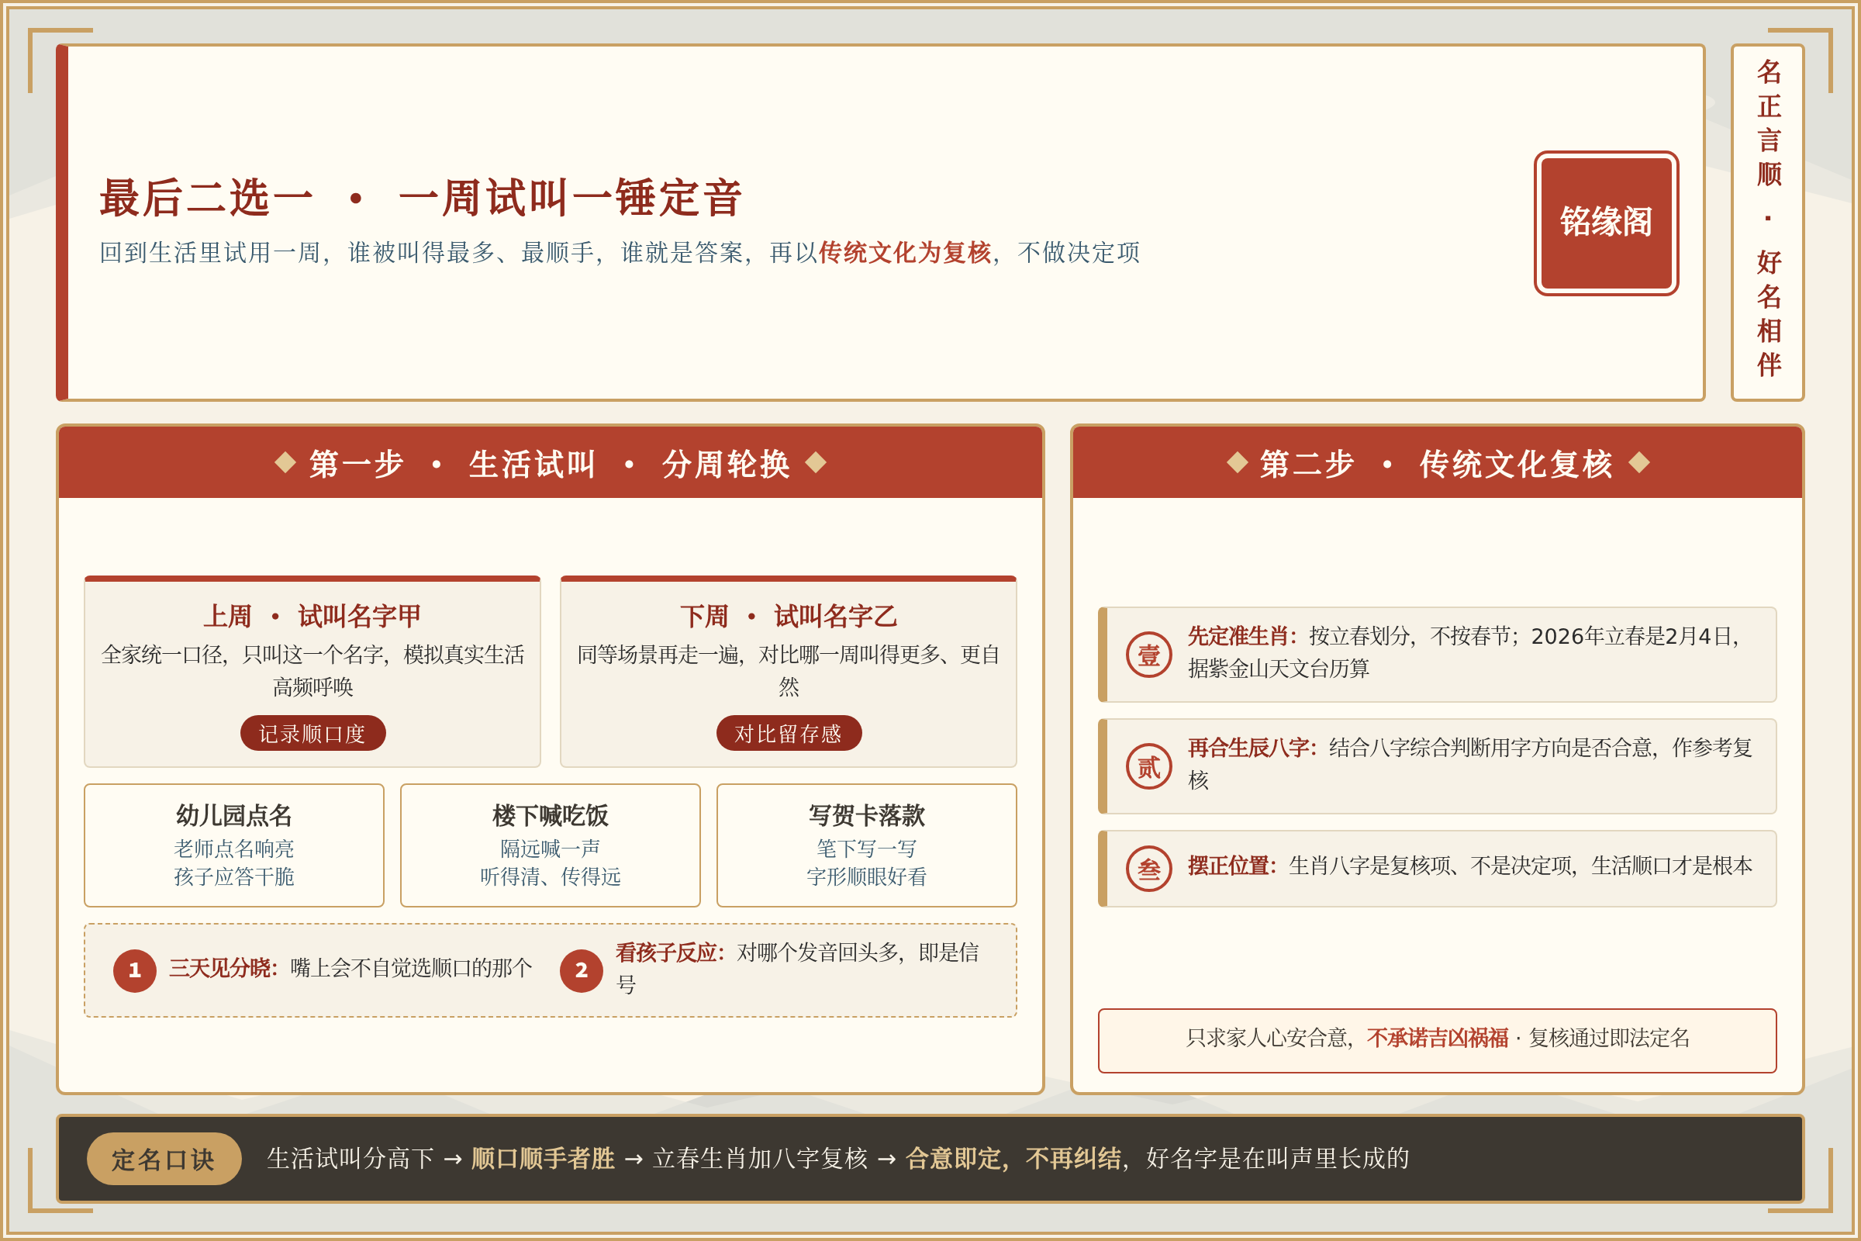
Task: Click the 第一步 · 生活试叫 header bar
Action: point(550,462)
